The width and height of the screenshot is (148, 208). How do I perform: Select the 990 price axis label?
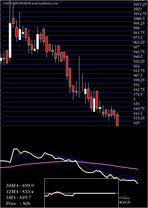pyautogui.click(x=136, y=28)
